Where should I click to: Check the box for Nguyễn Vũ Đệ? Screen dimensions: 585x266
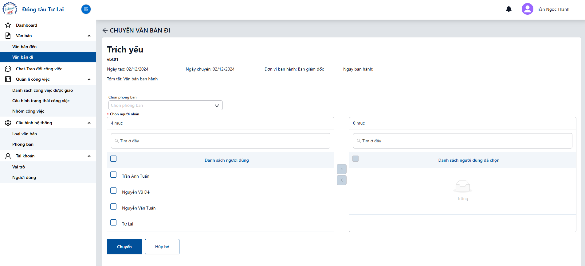113,191
